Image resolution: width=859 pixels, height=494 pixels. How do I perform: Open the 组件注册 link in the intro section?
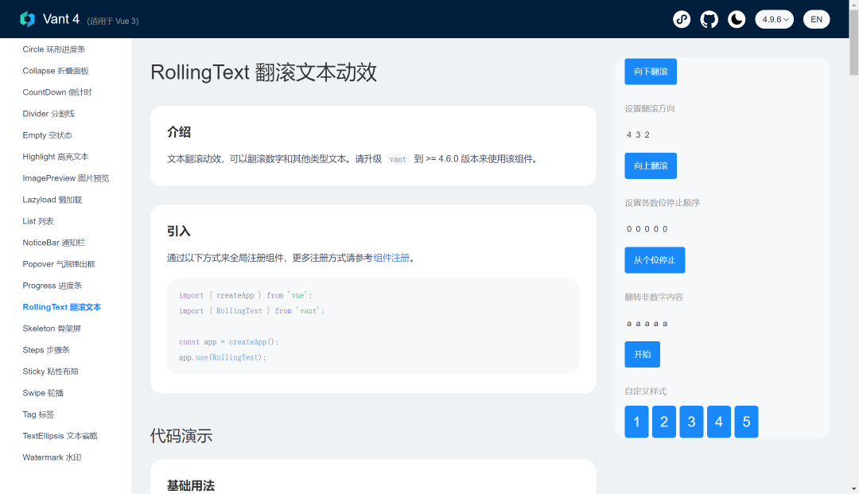coord(391,256)
